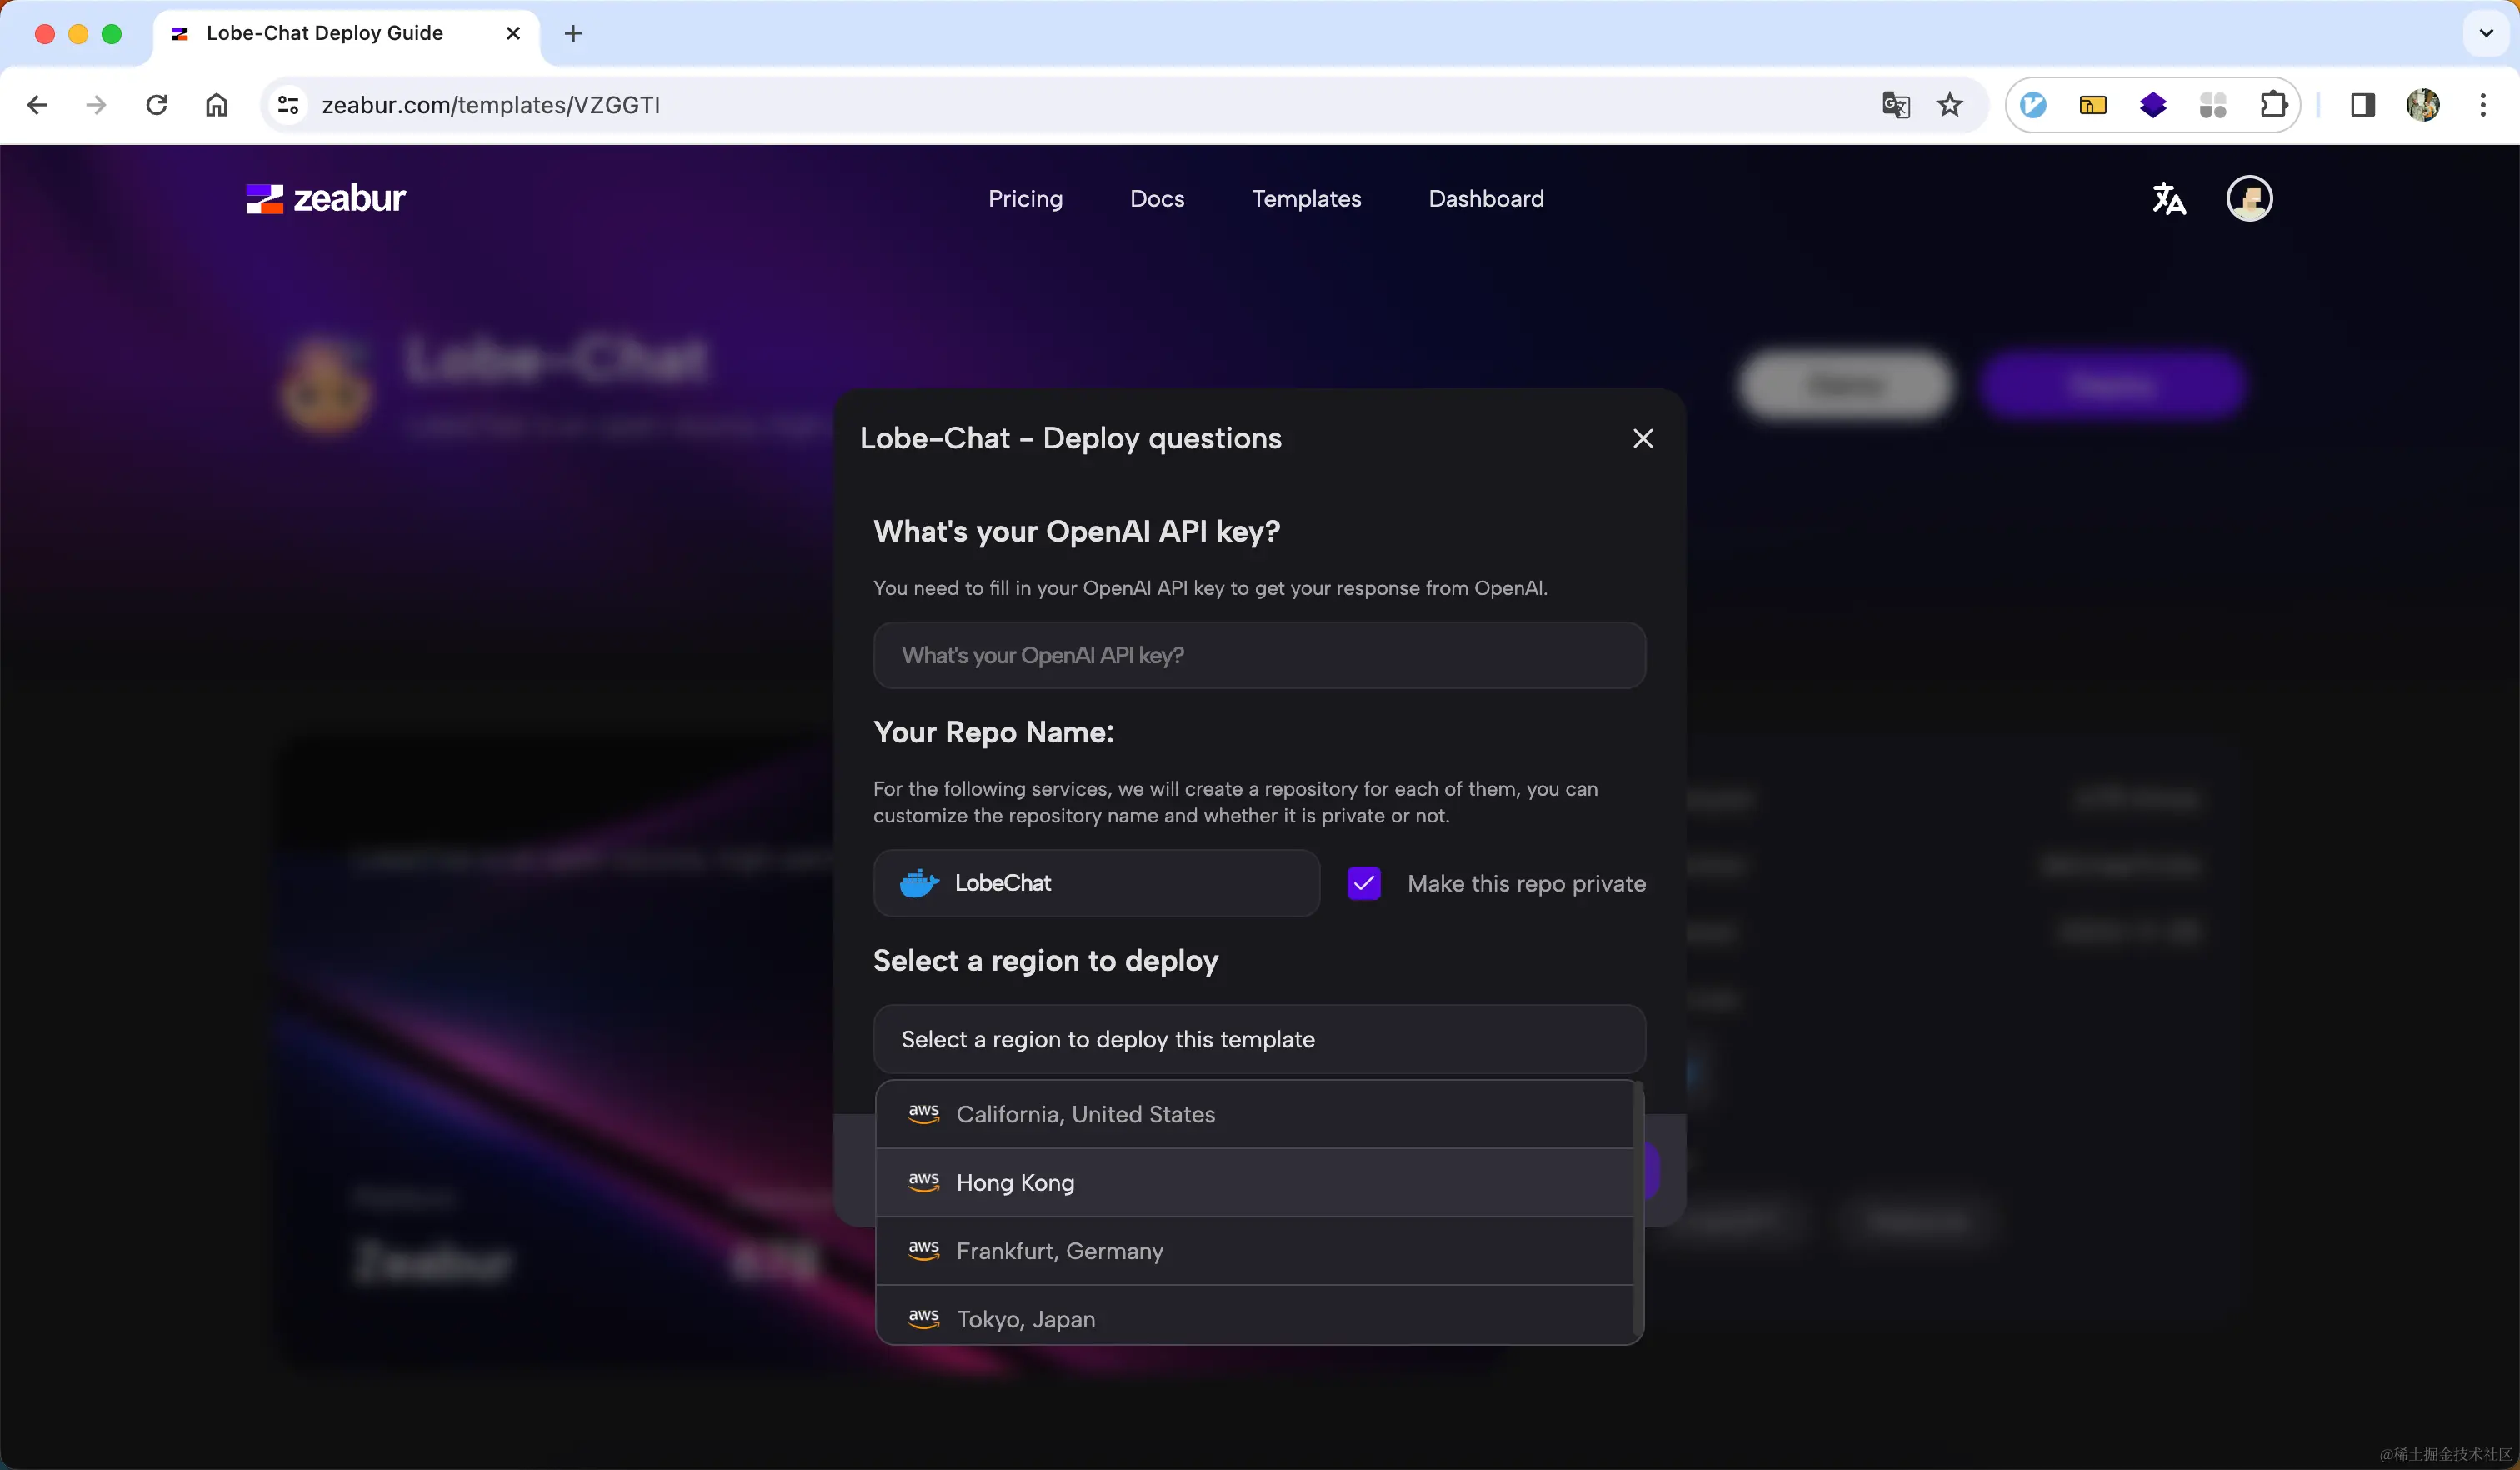
Task: Open the Pricing page link
Action: 1025,198
